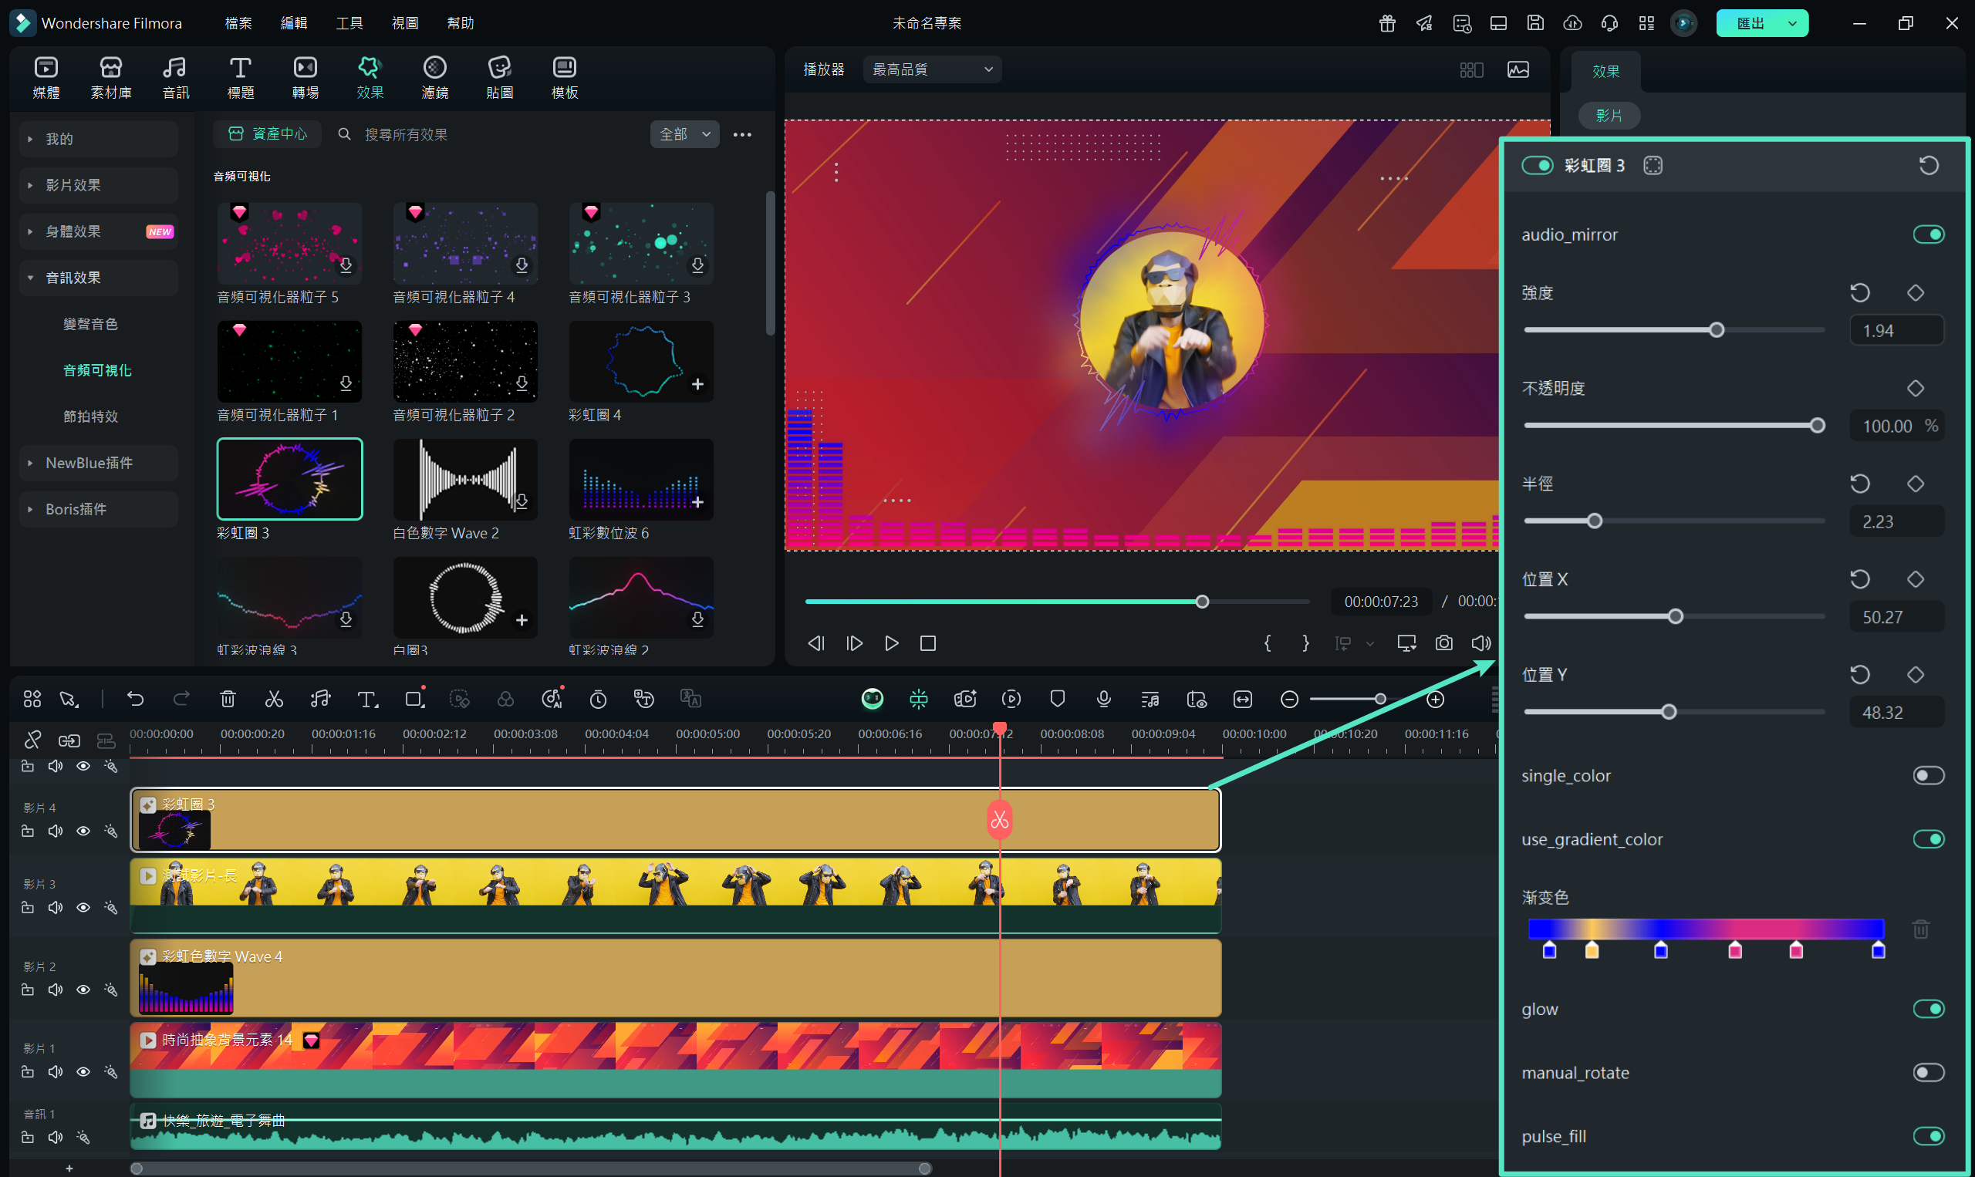Delete the selected 渐变色 color stop
Image resolution: width=1975 pixels, height=1177 pixels.
tap(1920, 929)
